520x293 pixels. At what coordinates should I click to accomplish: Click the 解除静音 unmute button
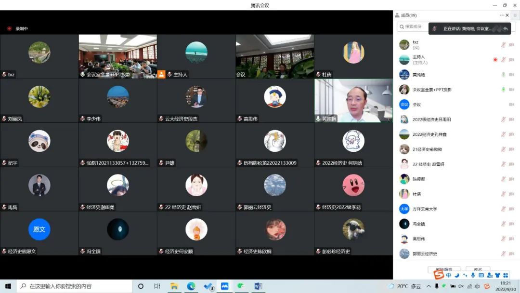tap(443, 269)
